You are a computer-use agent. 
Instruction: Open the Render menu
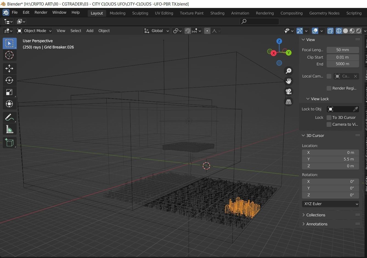pos(41,13)
